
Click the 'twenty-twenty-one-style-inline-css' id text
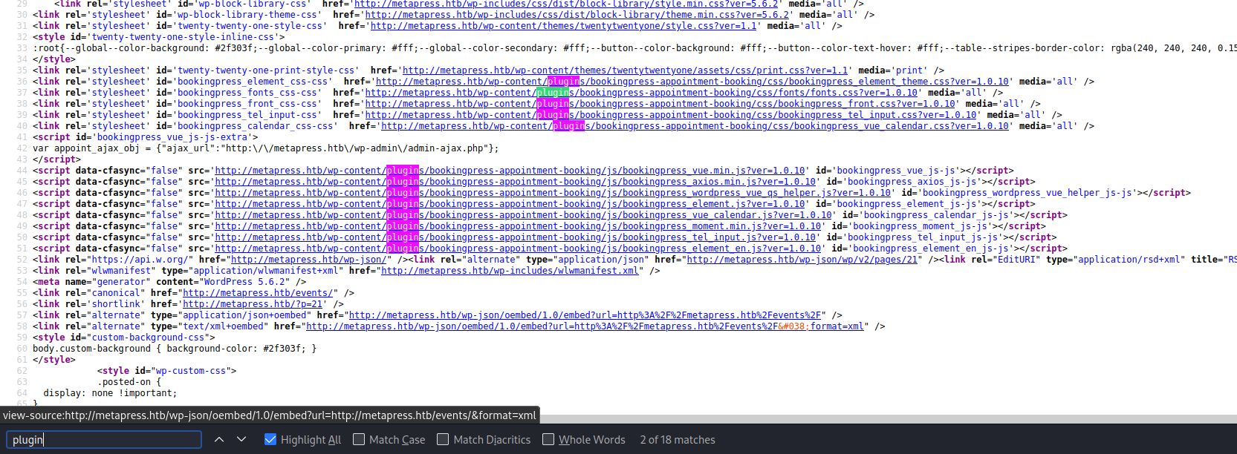[183, 37]
